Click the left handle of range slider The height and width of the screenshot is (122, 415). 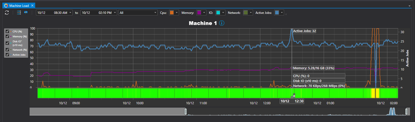pyautogui.click(x=185, y=112)
